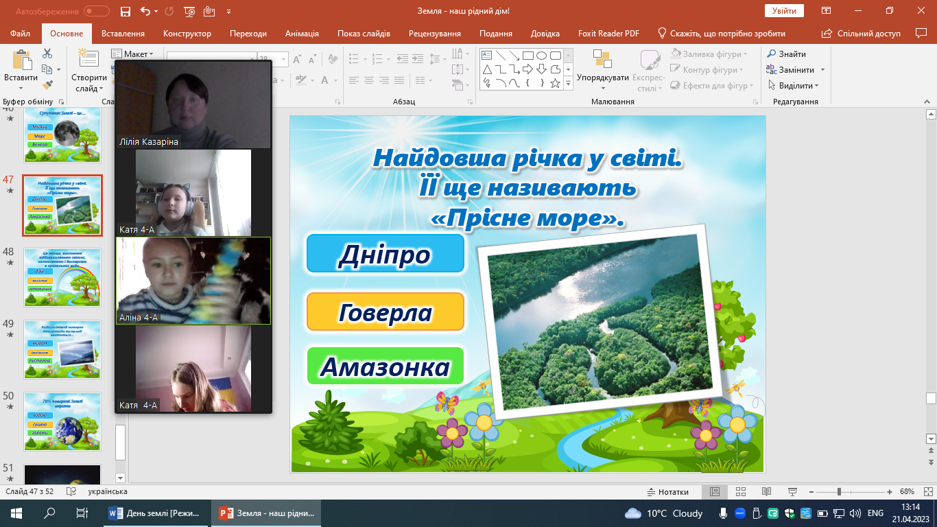Open the Comments speech bubble icon
937x527 pixels.
(x=921, y=33)
